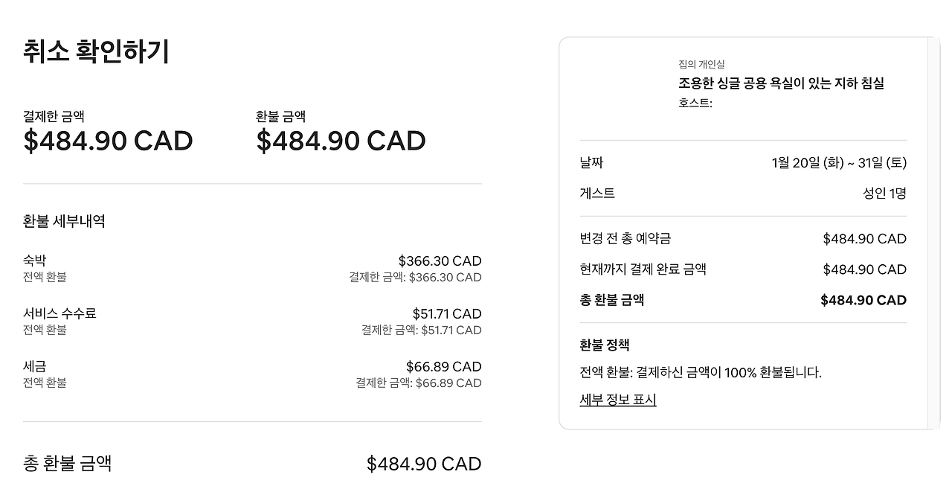Select the 세금 refund line

point(33,366)
